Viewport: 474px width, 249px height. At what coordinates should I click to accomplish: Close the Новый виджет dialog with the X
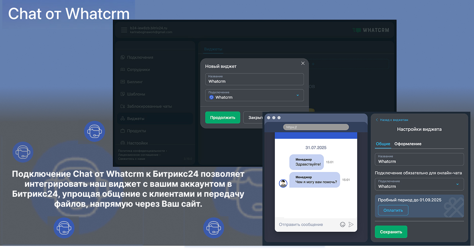[x=302, y=63]
